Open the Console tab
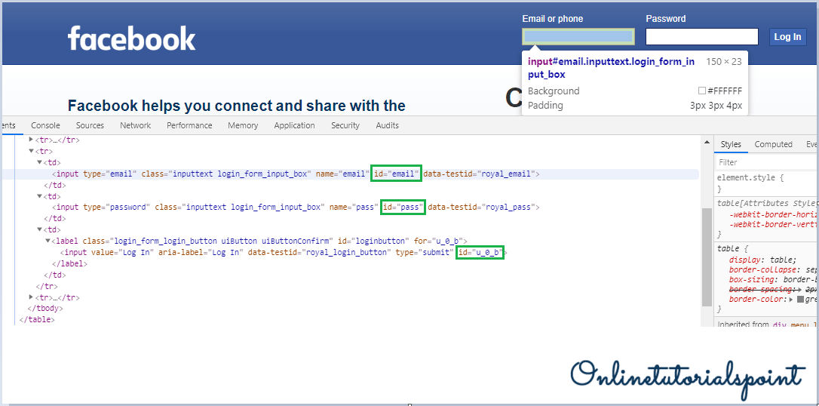The image size is (819, 406). (45, 125)
